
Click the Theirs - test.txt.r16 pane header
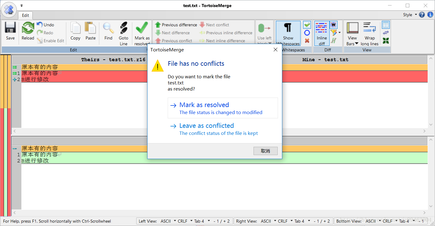pyautogui.click(x=113, y=60)
